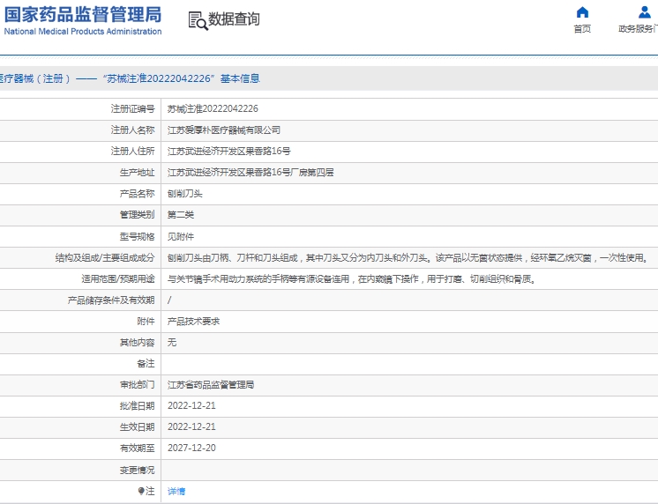Viewport: 658px width, 504px height.
Task: Click the 附件 field label
Action: pyautogui.click(x=146, y=322)
